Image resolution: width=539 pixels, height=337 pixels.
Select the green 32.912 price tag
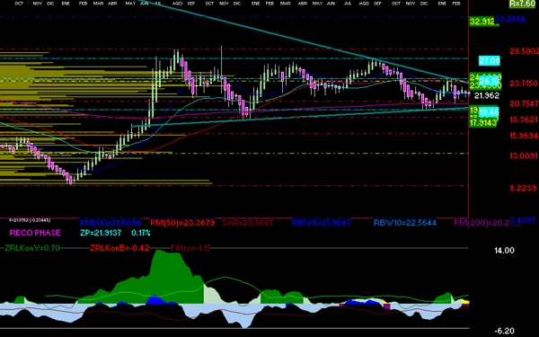482,22
